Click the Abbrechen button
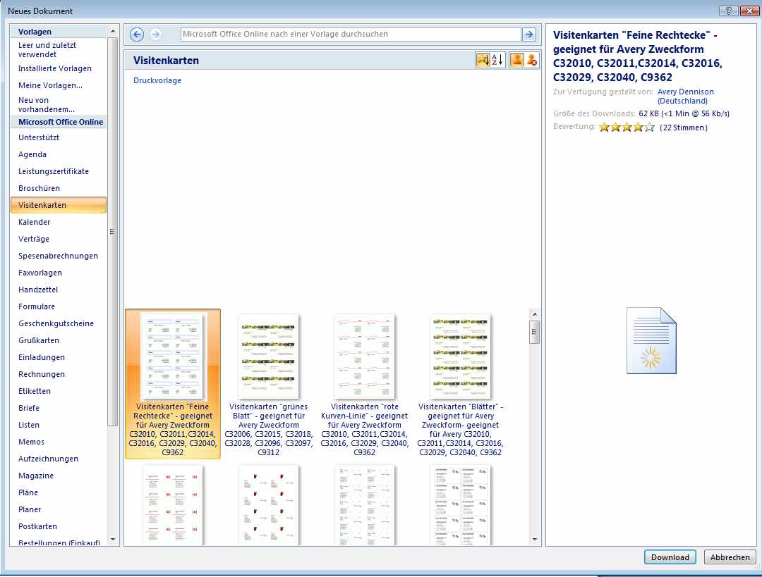This screenshot has width=762, height=577. [x=730, y=557]
